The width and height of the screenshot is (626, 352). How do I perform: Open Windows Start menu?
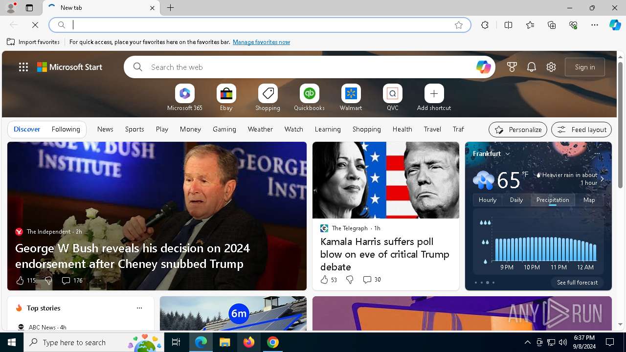(12, 342)
